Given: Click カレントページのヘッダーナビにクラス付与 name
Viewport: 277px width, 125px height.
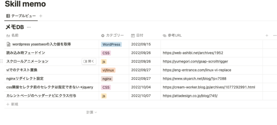Looking at the screenshot, I should (x=41, y=96).
